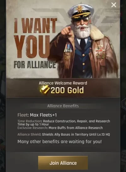126x172 pixels.
Task: Click the Alliance Welcome Reward label
Action: [x=63, y=83]
